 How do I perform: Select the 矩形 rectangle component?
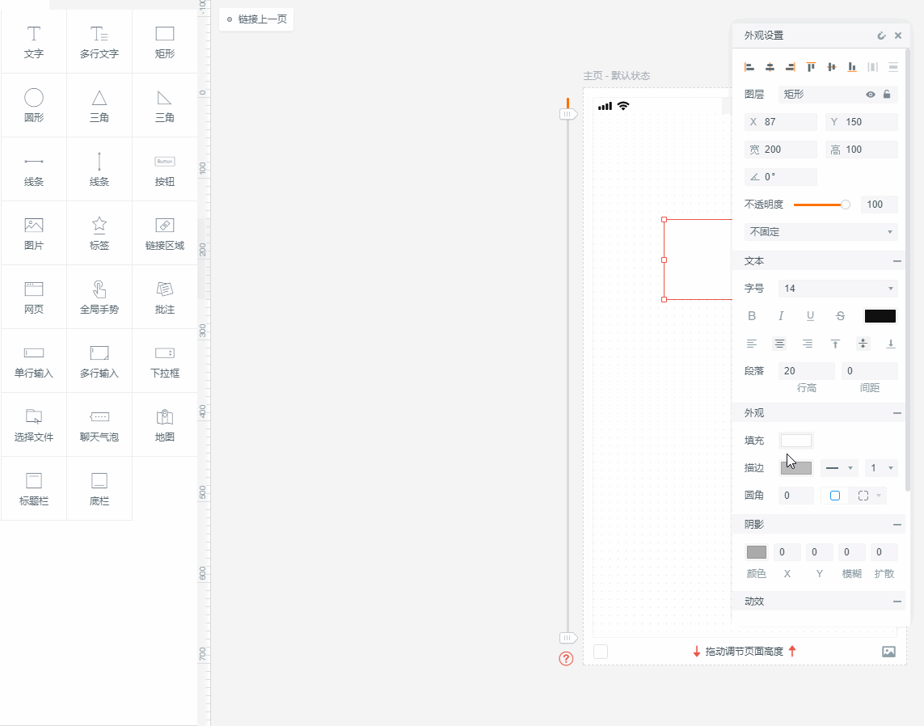click(164, 42)
